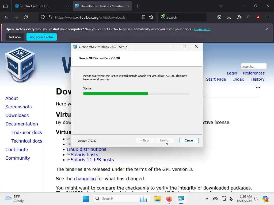
Task: Open Technical docs link
Action: [27, 141]
